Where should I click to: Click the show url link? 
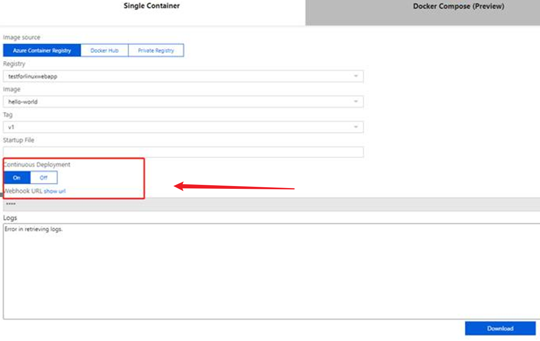55,191
